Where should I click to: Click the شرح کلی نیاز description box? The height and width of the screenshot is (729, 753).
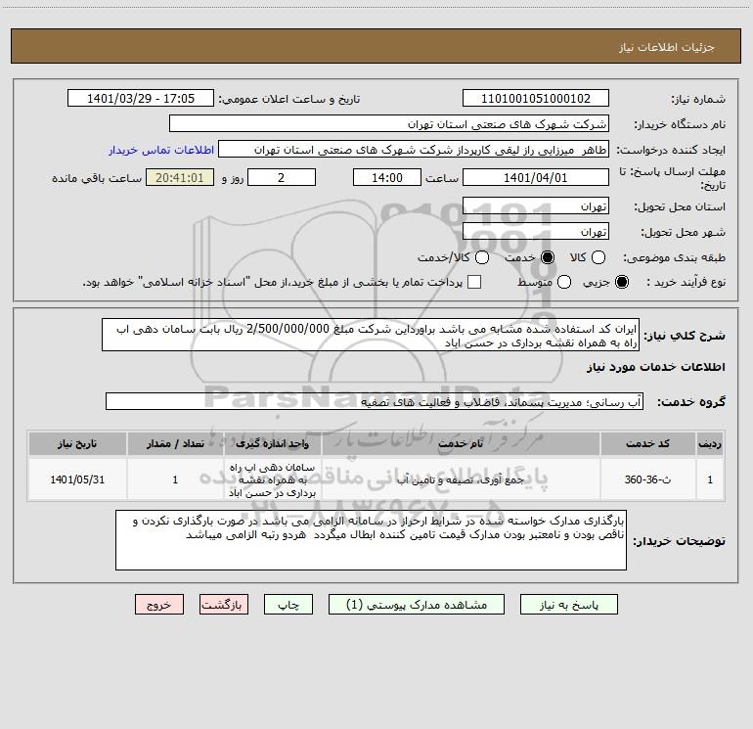371,335
